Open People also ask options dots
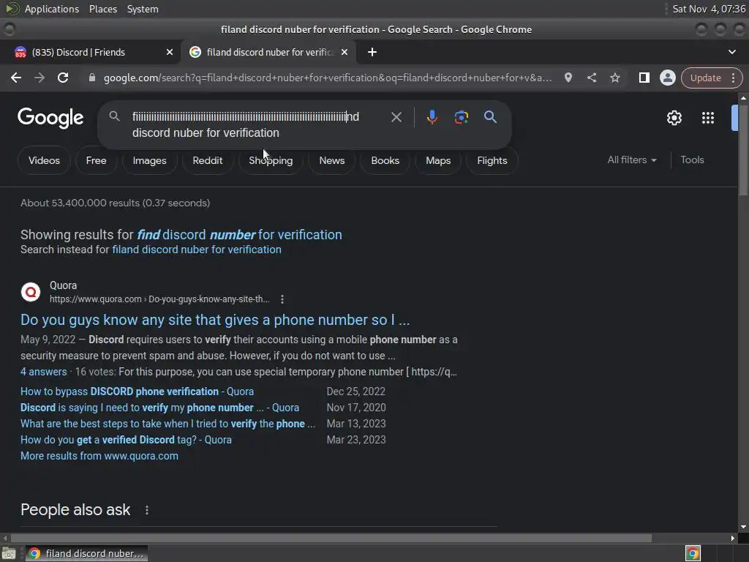This screenshot has height=562, width=749. coord(146,510)
